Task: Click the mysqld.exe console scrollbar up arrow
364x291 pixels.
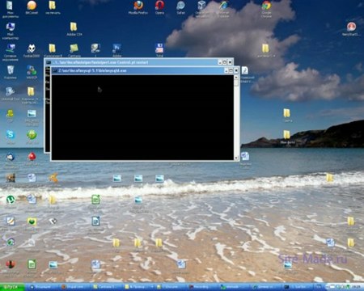Action: click(236, 78)
